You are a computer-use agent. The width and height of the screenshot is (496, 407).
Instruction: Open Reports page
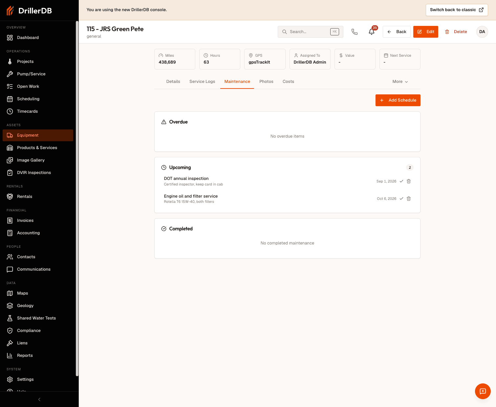click(38, 356)
